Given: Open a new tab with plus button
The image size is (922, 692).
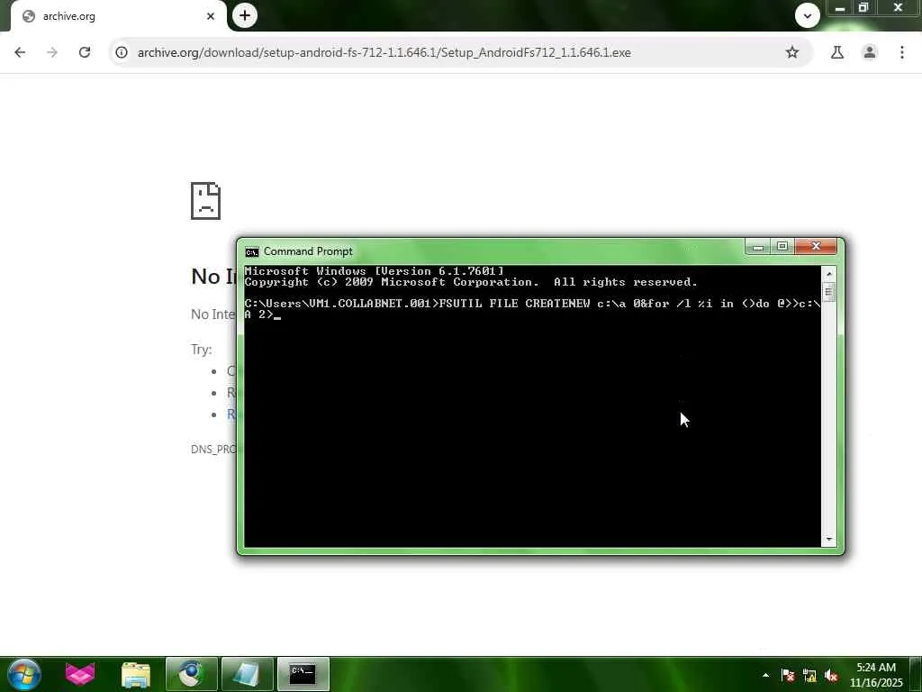Looking at the screenshot, I should pyautogui.click(x=245, y=15).
